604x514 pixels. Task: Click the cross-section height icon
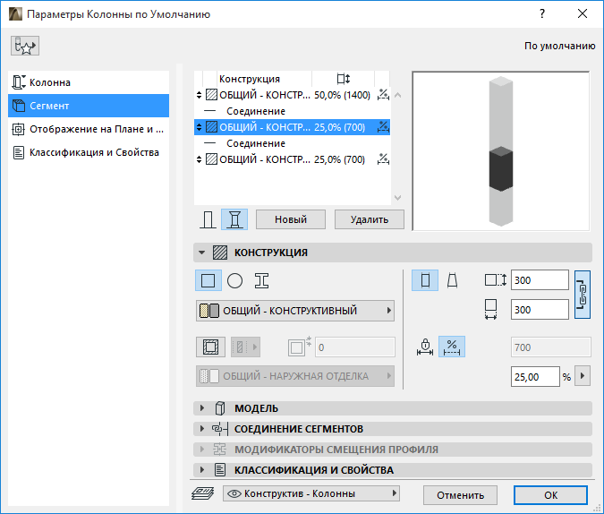(x=496, y=280)
